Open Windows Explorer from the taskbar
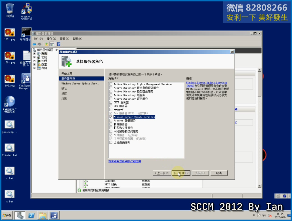This screenshot has width=292, height=221. pos(43,216)
